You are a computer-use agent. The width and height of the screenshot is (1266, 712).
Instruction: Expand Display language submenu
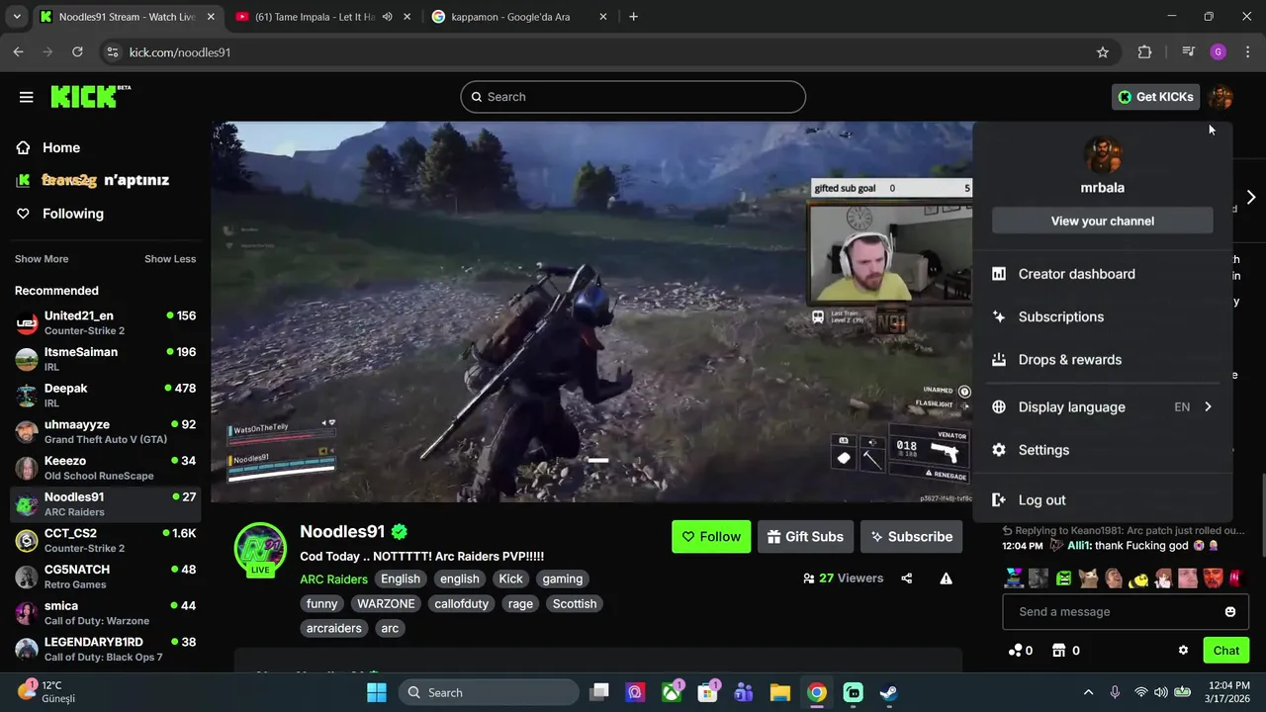tap(1103, 406)
